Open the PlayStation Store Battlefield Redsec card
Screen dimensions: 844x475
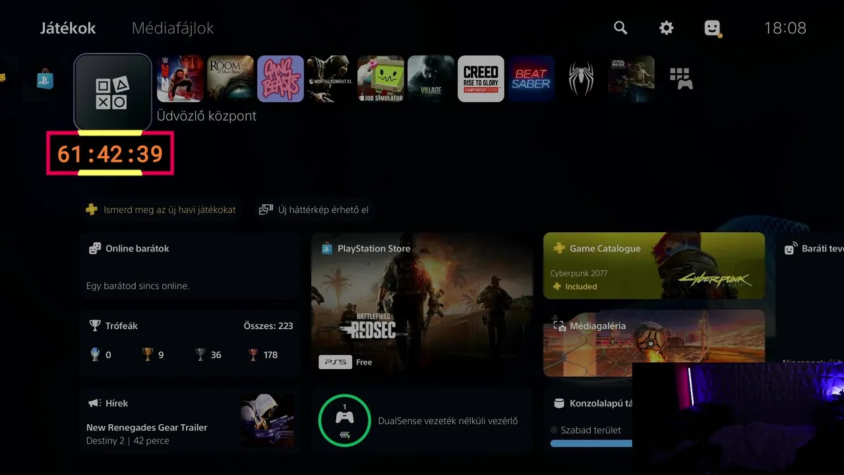tap(421, 305)
